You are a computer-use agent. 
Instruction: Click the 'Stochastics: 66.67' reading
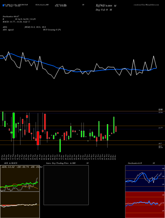[11, 17]
